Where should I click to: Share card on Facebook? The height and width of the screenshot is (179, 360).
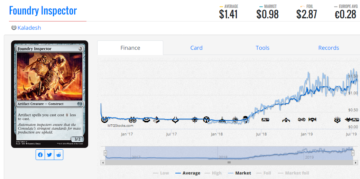click(x=40, y=155)
